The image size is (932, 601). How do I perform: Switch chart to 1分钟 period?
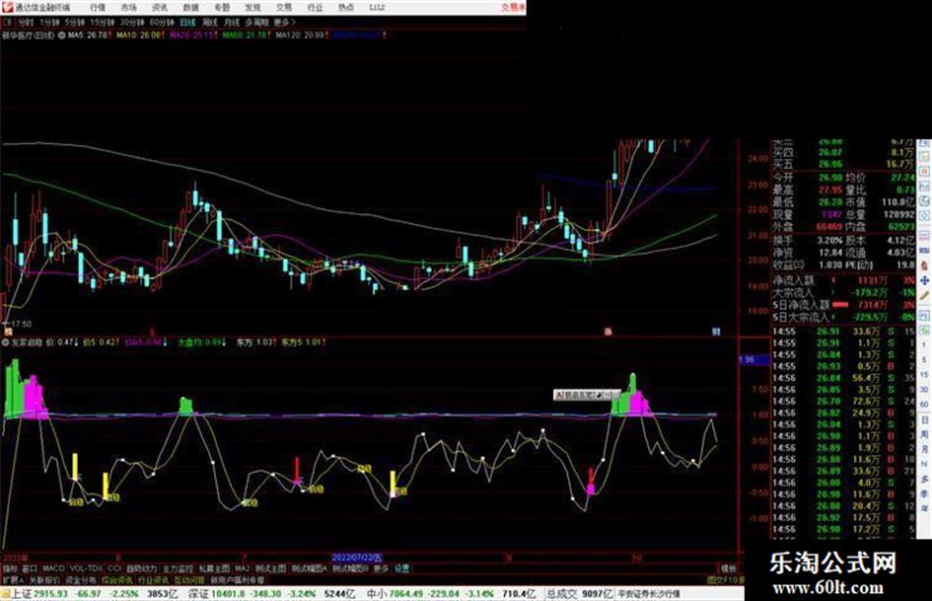tap(49, 22)
